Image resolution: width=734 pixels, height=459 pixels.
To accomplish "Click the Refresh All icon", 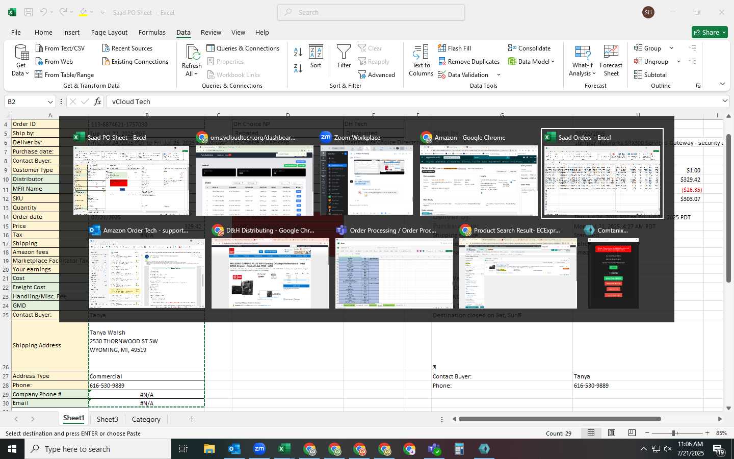I will pos(192,53).
